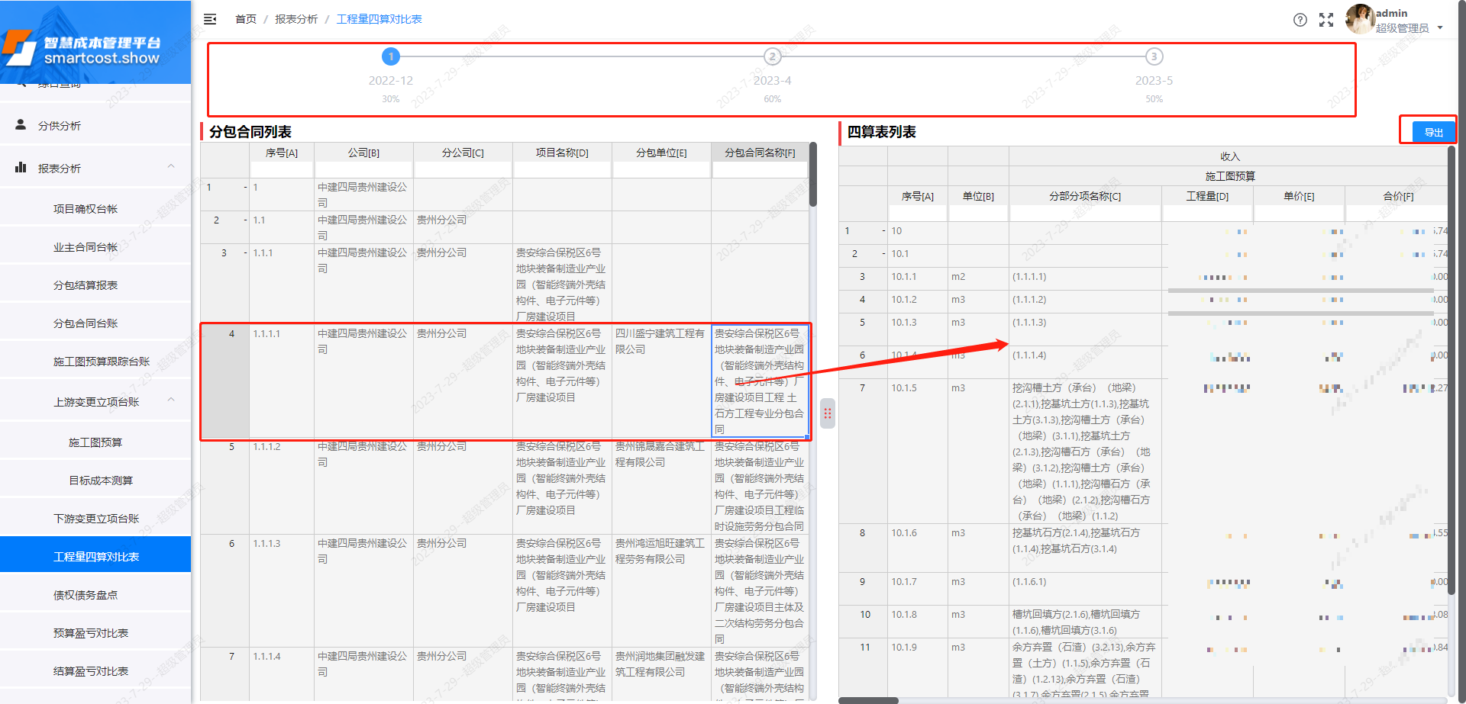Collapse the 上游变更立项台账 submenu
This screenshot has width=1466, height=704.
coord(171,400)
